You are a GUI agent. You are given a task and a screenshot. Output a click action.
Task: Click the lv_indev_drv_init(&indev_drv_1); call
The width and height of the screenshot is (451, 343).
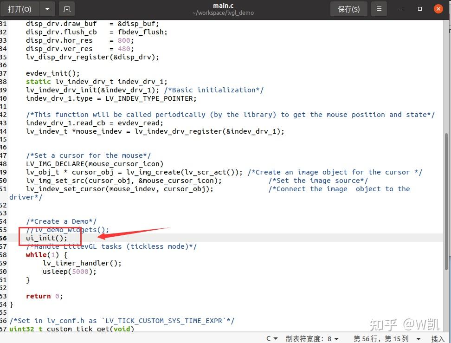(x=92, y=90)
